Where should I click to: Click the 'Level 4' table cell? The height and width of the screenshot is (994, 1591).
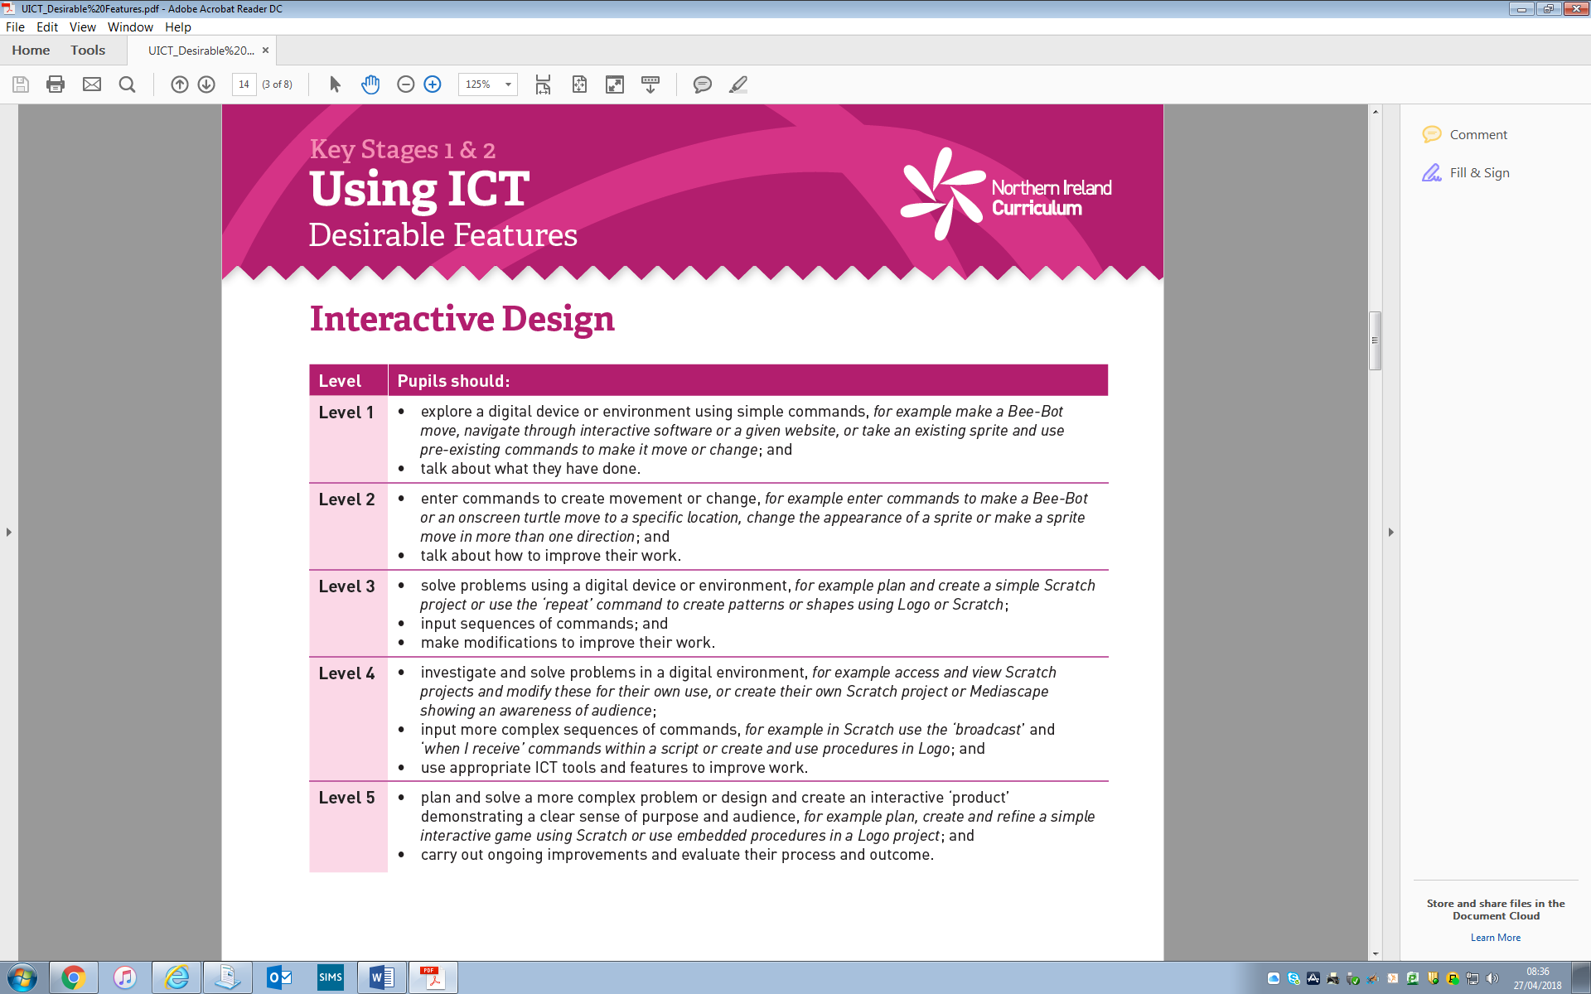(x=348, y=719)
